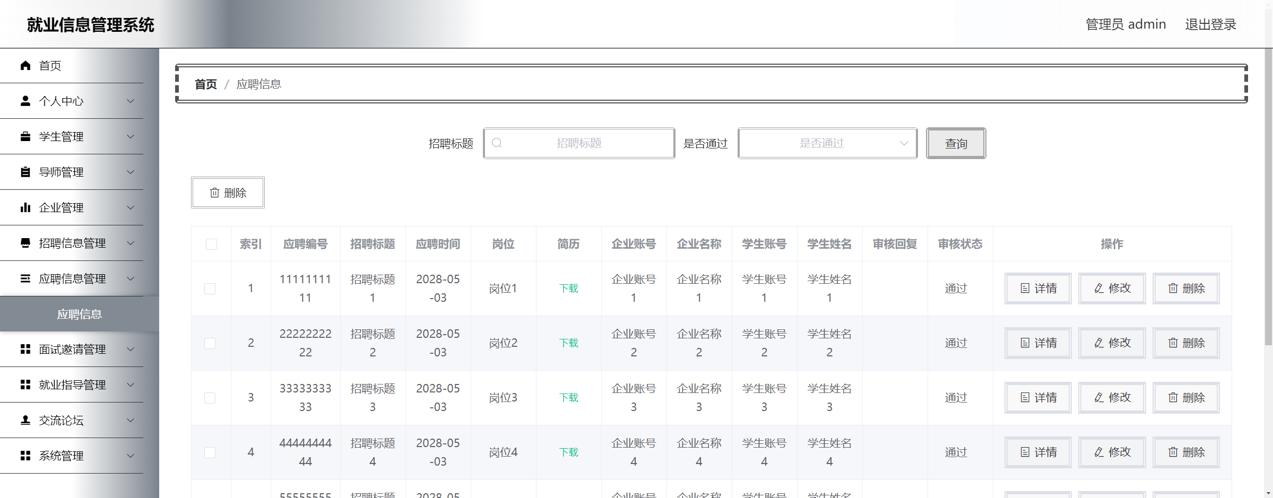The image size is (1273, 498).
Task: Click the pencil icon on row 4 修改
Action: (1099, 452)
